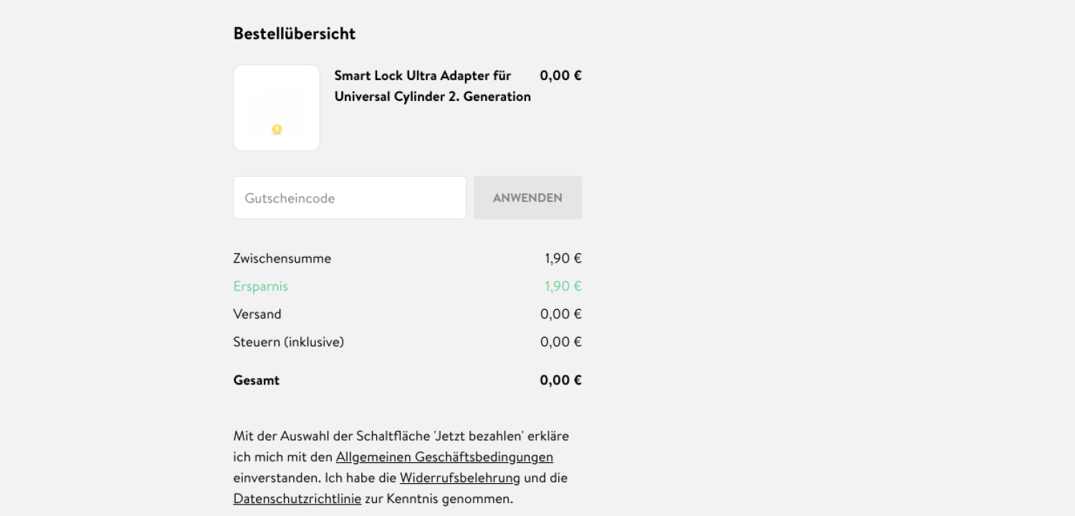1075x516 pixels.
Task: Click the product price 0,00 € beside title
Action: (560, 76)
